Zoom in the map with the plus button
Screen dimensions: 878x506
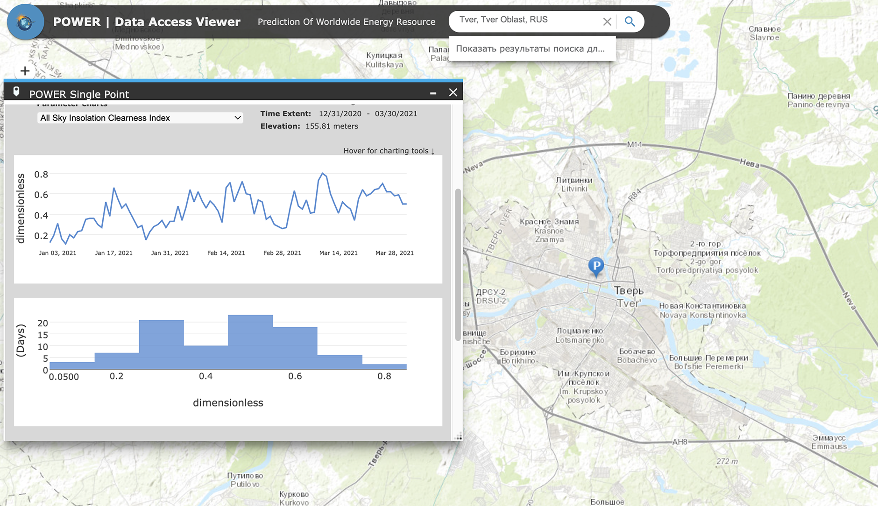pos(25,71)
